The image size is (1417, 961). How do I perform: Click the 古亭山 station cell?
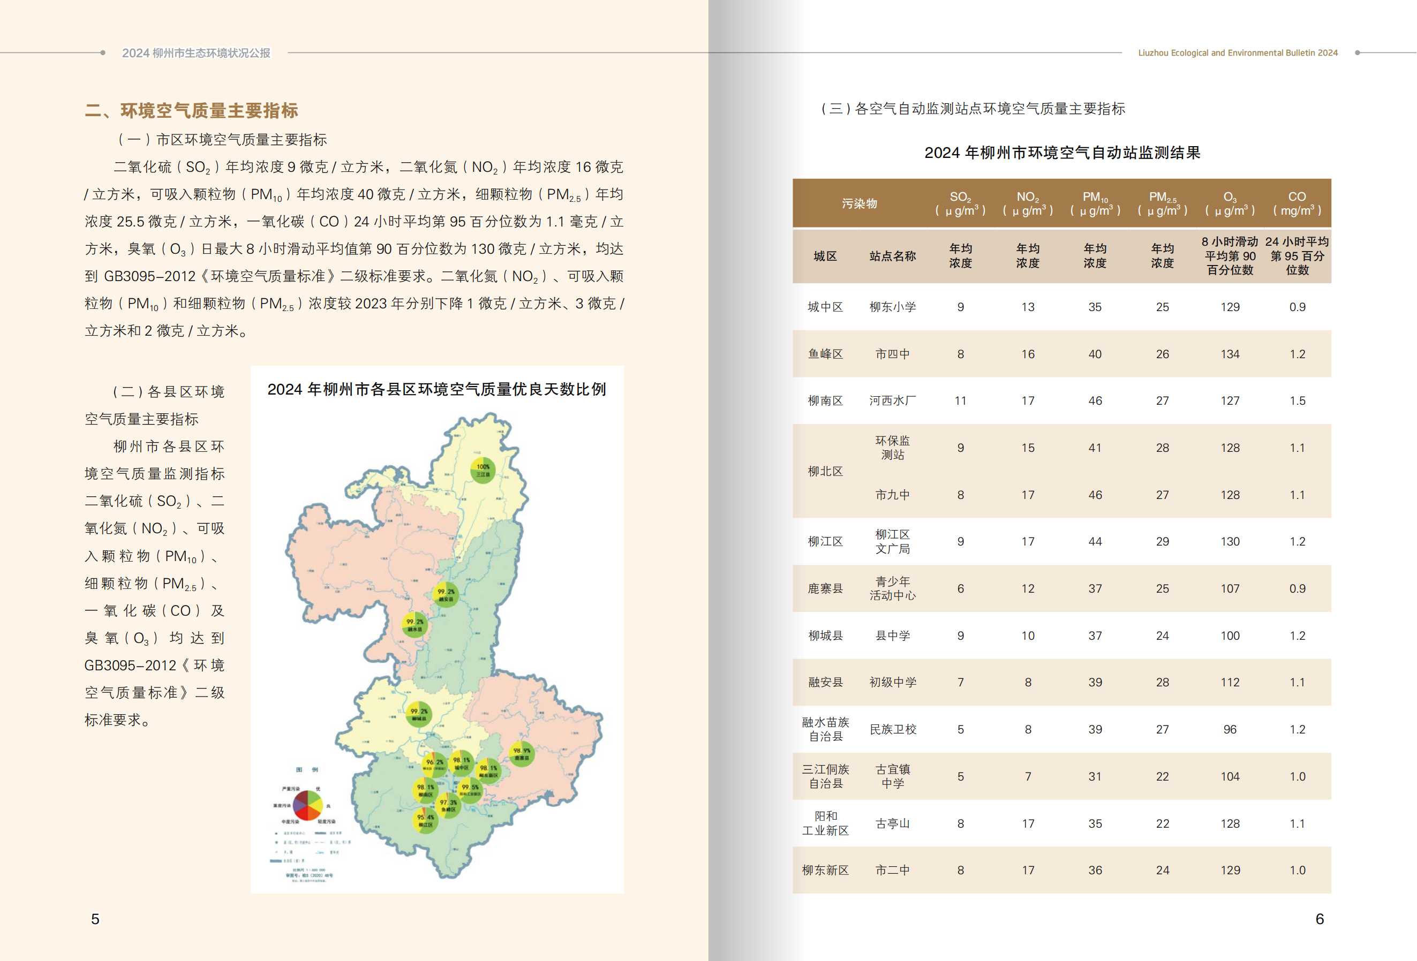[893, 823]
